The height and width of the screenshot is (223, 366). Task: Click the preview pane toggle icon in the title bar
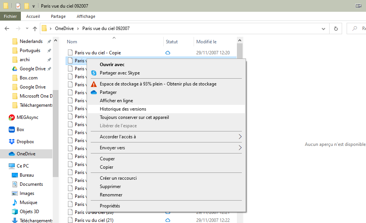358,6
